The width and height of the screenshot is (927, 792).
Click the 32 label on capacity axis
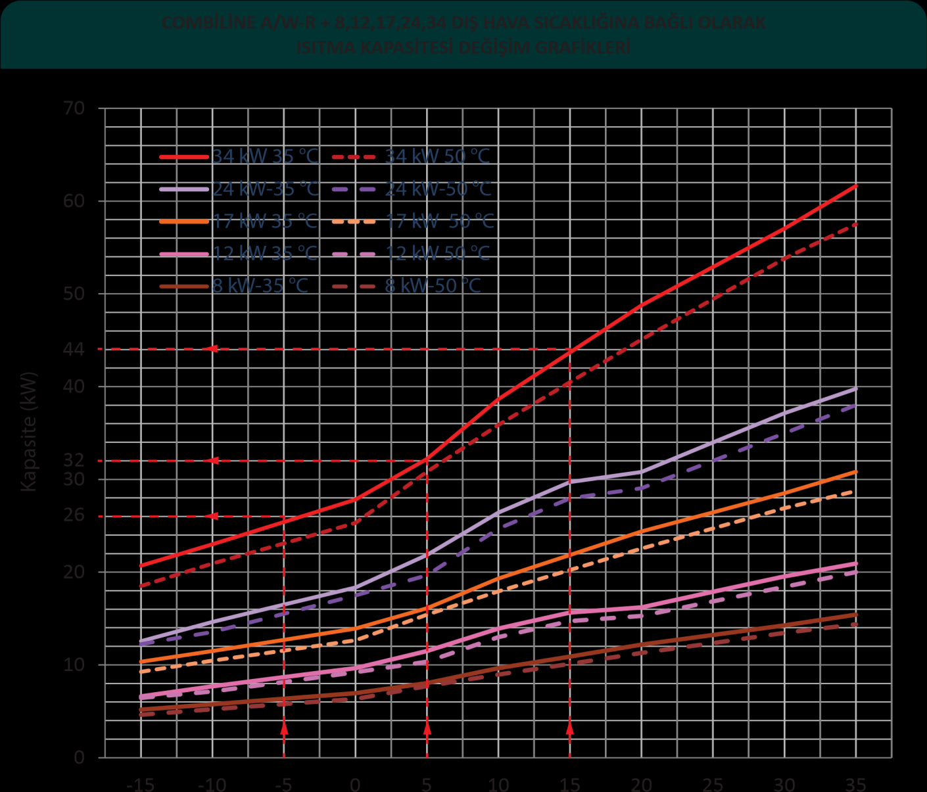click(75, 461)
